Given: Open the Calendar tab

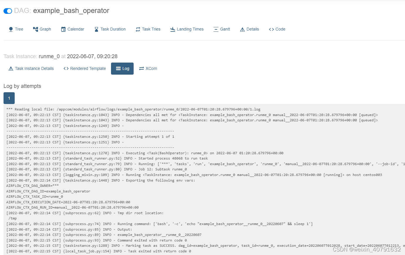Looking at the screenshot, I should click(73, 29).
